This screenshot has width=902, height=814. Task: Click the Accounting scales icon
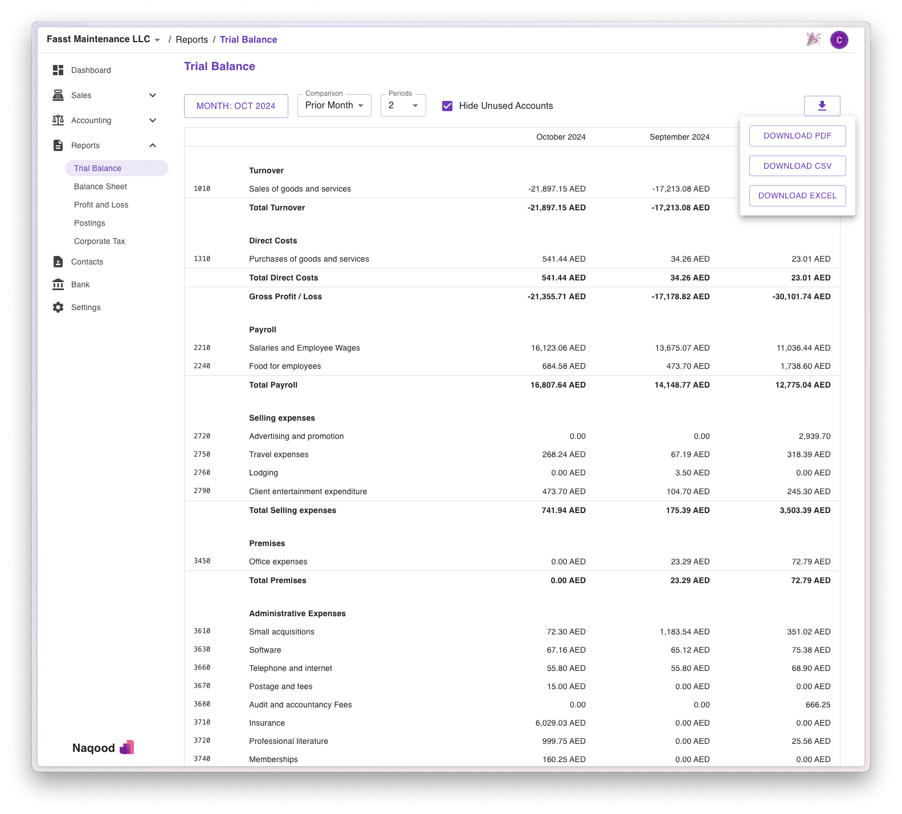tap(58, 120)
